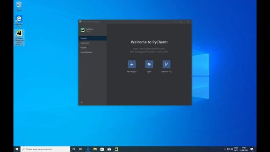Viewport: 270px width, 152px height.
Task: Select the Recycle Bin desktop icon
Action: (19, 6)
